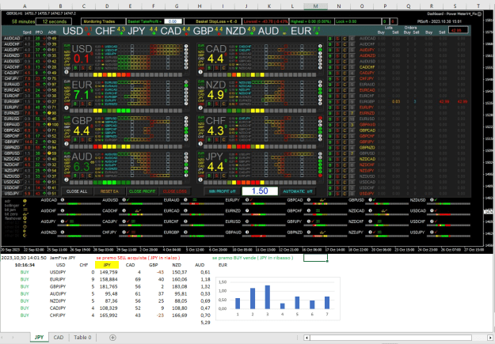Click the large EUR label in header strip

[301, 31]
